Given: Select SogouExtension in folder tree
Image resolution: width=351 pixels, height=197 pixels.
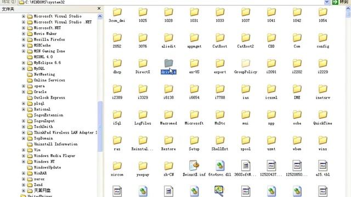Looking at the screenshot, I should [48, 115].
